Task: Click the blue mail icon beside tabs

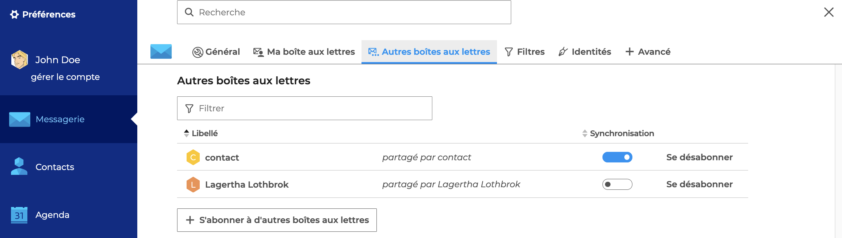Action: click(161, 51)
